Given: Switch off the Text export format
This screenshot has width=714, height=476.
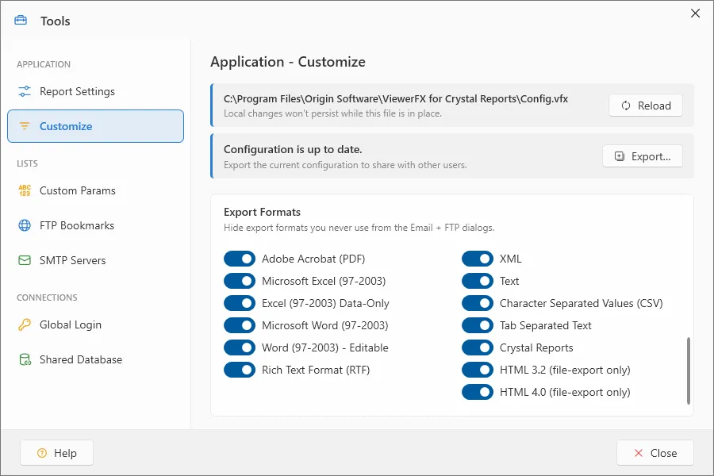Looking at the screenshot, I should pyautogui.click(x=478, y=281).
